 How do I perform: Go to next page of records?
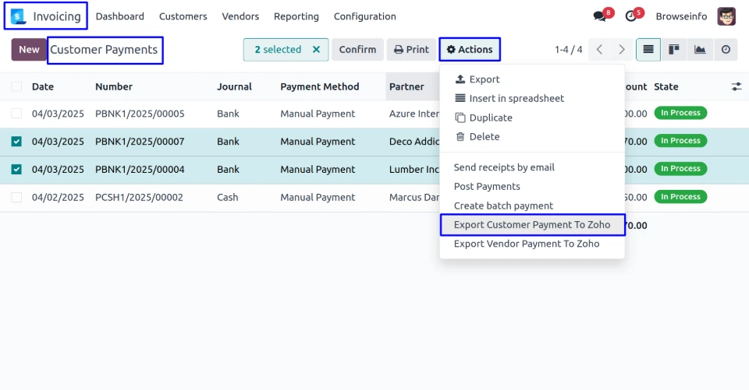622,50
